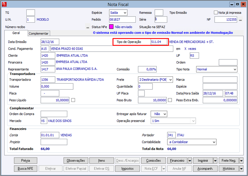
Task: Expand the Imprimir button arrow
Action: click(215, 161)
